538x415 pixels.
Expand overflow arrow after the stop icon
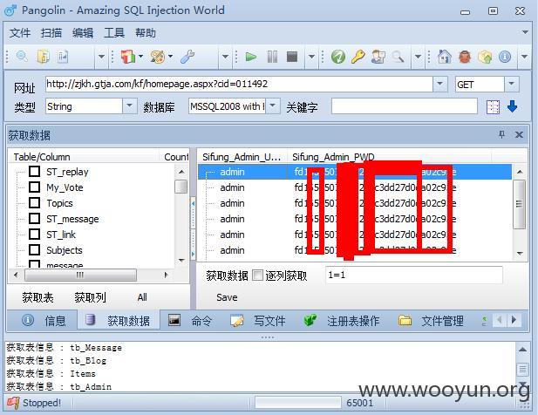[x=311, y=57]
